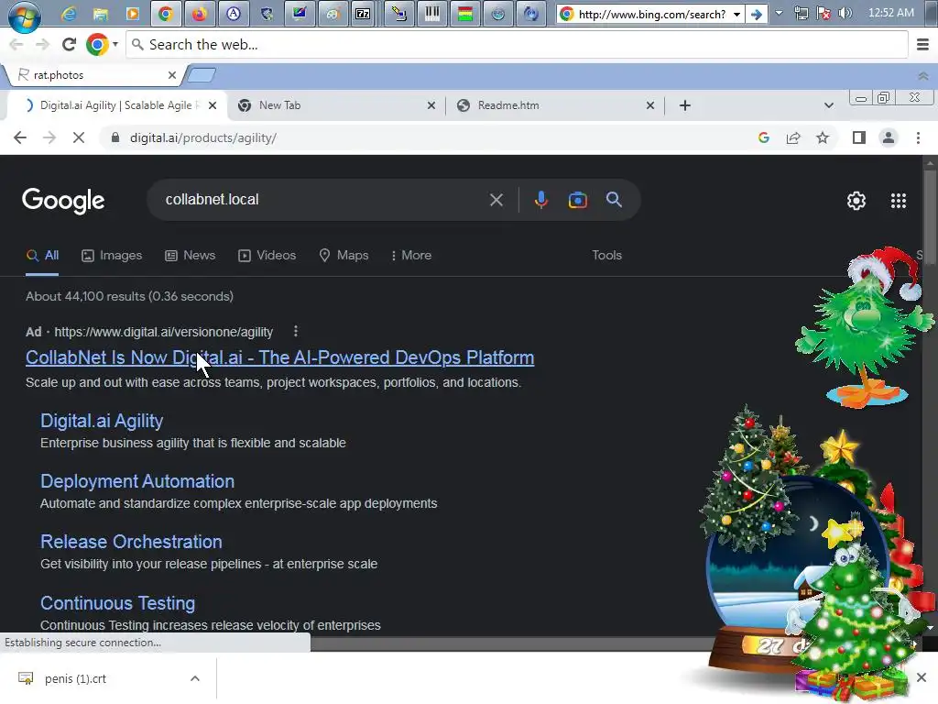Click the taskbar address URL field
This screenshot has width=938, height=704.
click(x=651, y=14)
